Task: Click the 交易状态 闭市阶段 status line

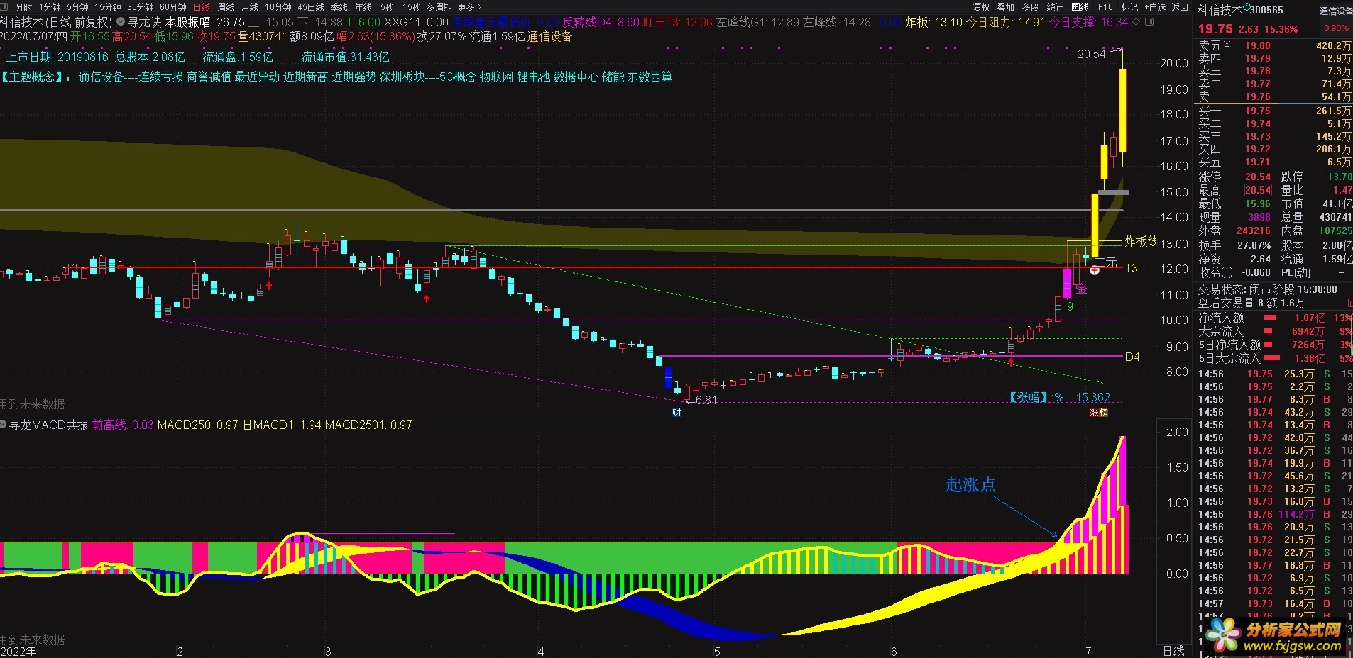Action: coord(1268,289)
